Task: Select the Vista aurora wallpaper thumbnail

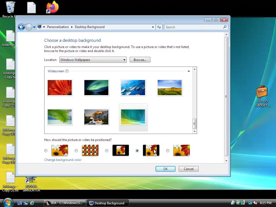Action: click(133, 117)
